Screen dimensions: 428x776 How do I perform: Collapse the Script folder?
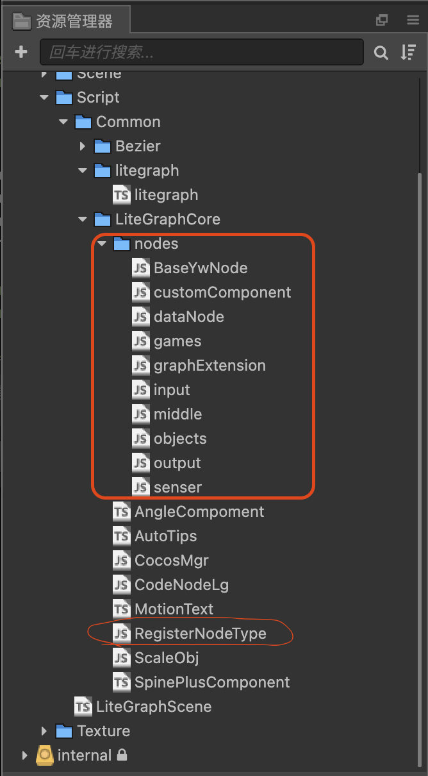coord(44,97)
